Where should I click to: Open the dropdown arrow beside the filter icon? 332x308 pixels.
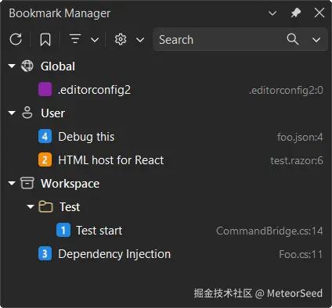tap(95, 40)
